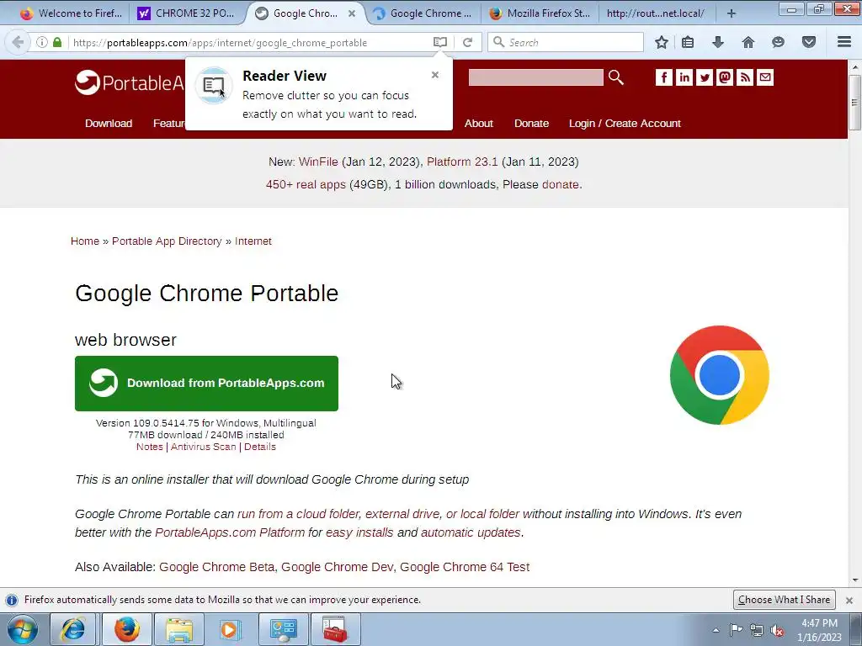Screen dimensions: 862x646
Task: Dismiss the Firefox data notification bar
Action: click(x=849, y=600)
